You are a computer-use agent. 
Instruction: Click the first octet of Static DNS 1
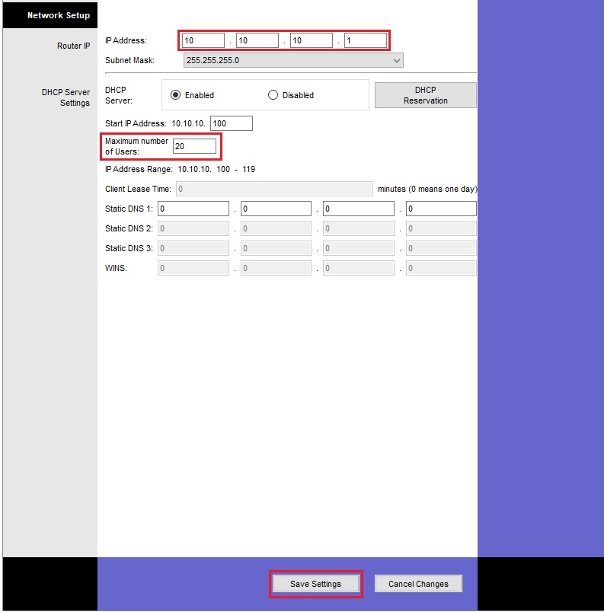(193, 209)
